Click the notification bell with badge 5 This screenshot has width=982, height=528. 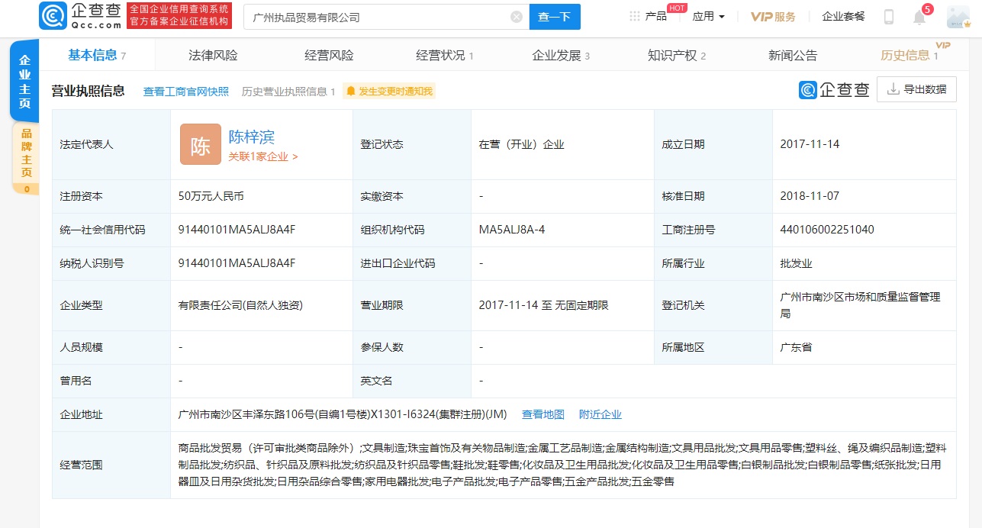click(918, 16)
